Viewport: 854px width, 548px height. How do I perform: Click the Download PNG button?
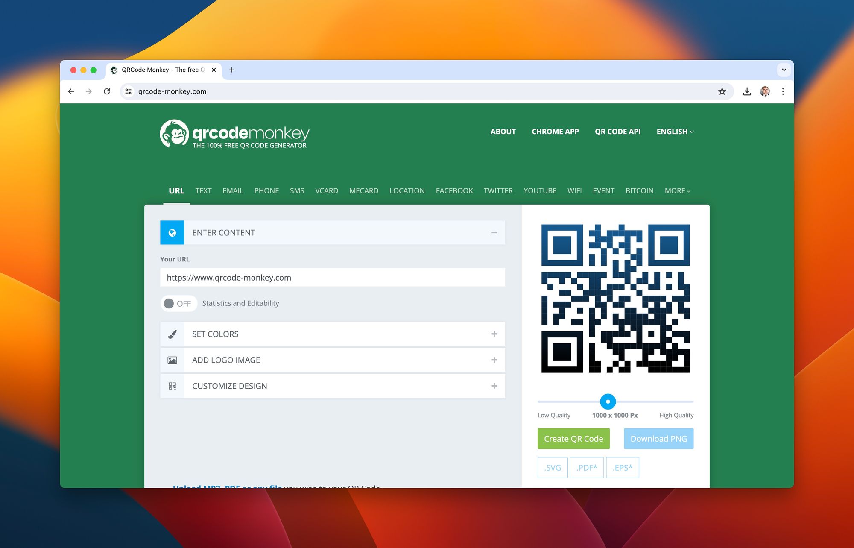pos(658,439)
